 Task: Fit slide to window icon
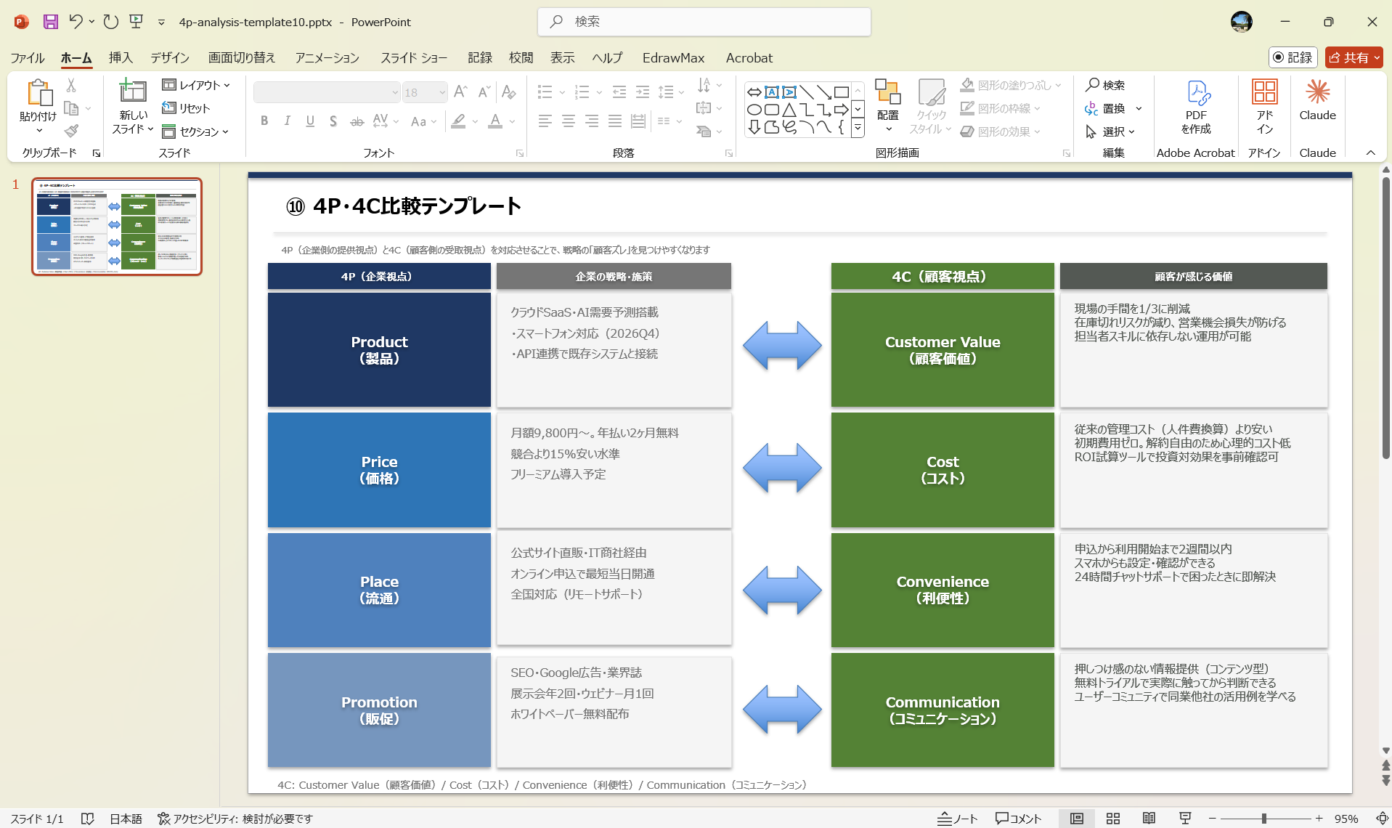click(x=1381, y=819)
